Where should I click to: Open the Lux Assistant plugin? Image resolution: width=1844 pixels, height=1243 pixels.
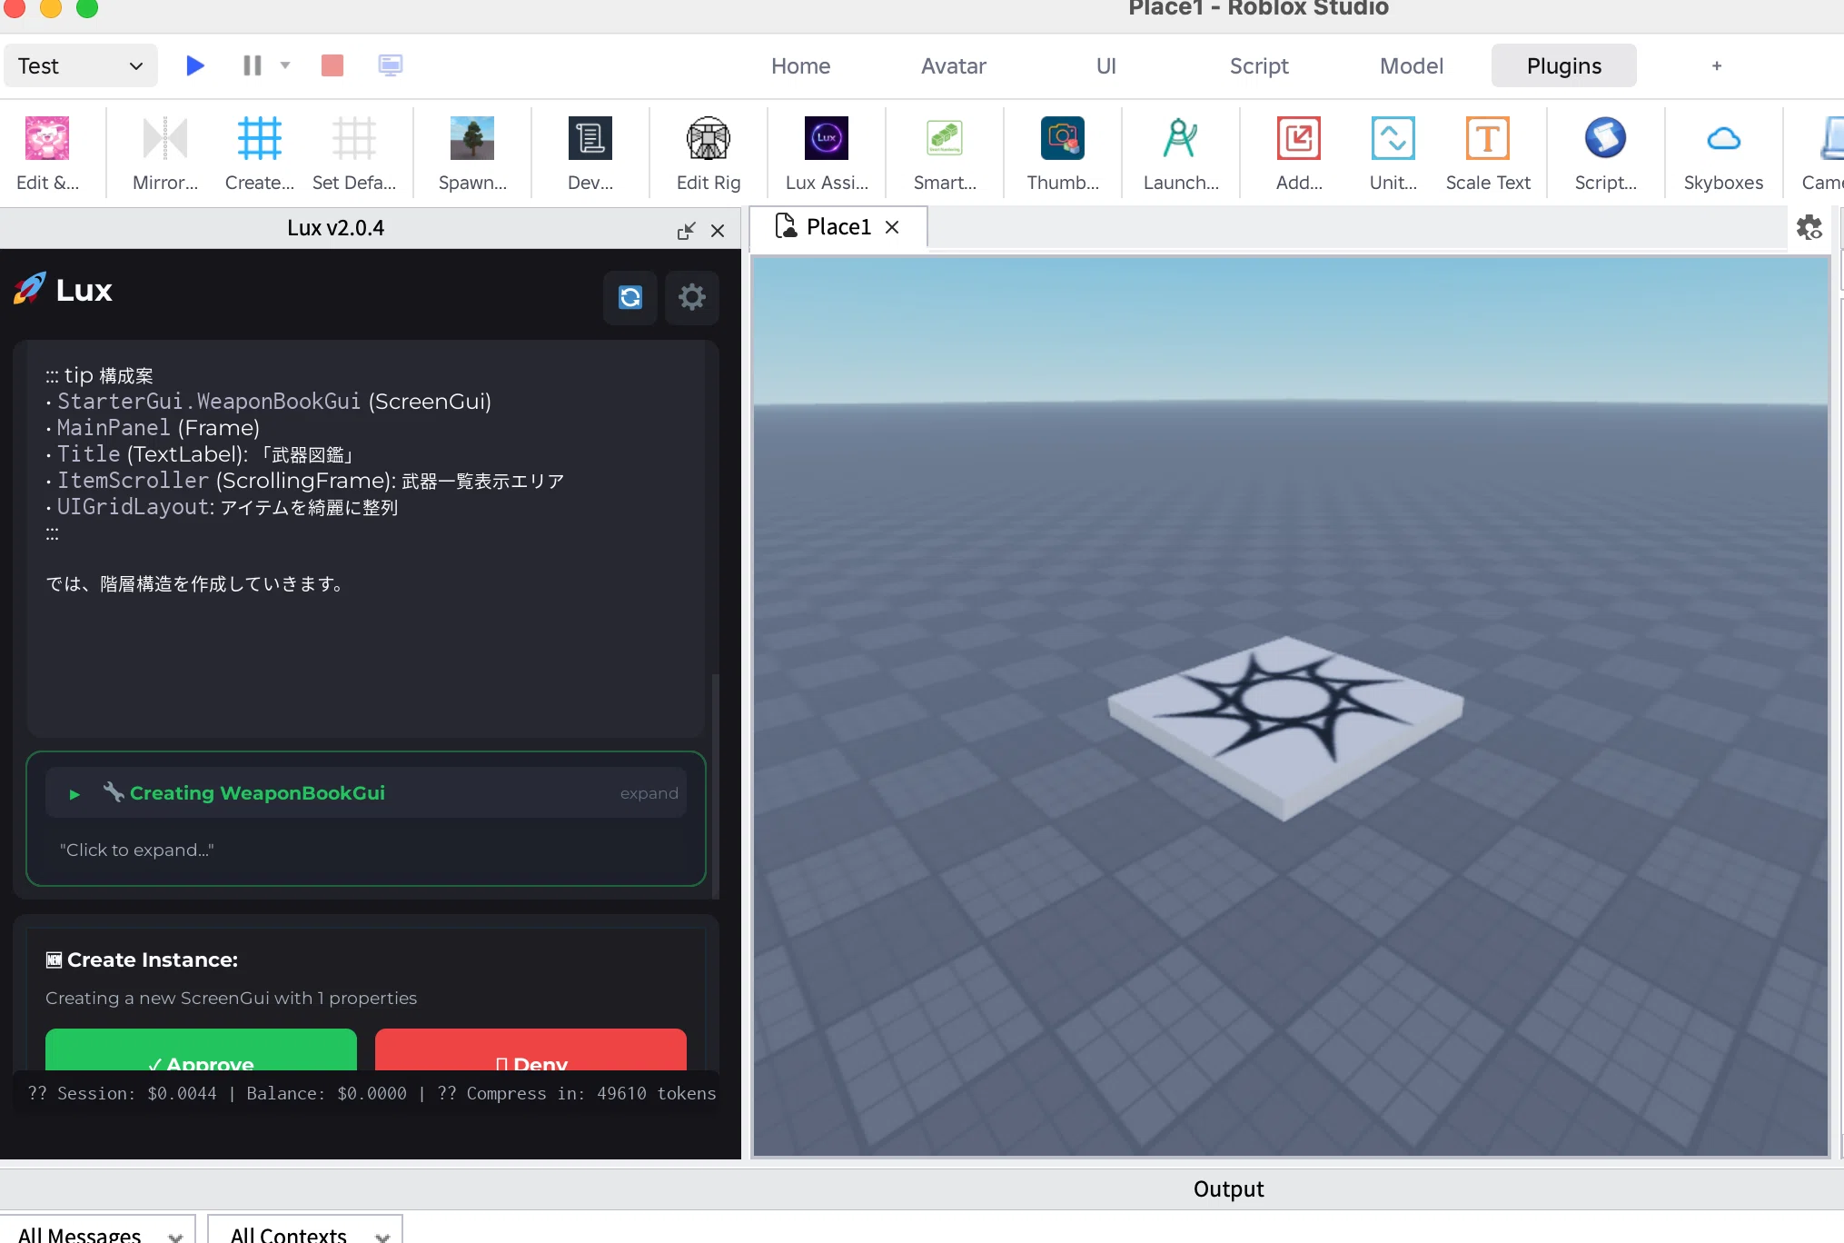point(827,139)
